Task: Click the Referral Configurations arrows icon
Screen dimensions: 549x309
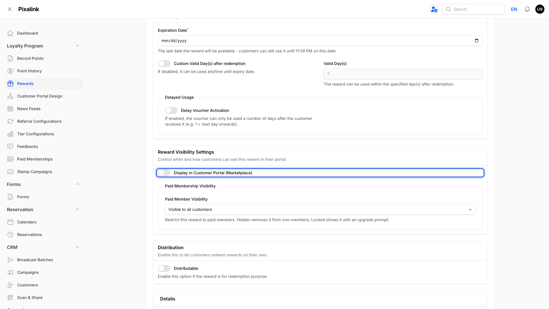Action: (x=10, y=121)
